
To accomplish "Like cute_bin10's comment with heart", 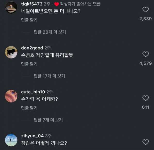I will (x=145, y=98).
